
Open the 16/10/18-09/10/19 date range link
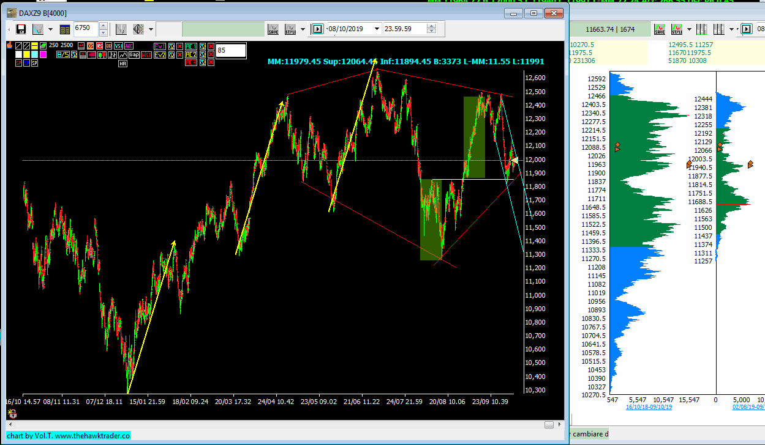coord(649,406)
